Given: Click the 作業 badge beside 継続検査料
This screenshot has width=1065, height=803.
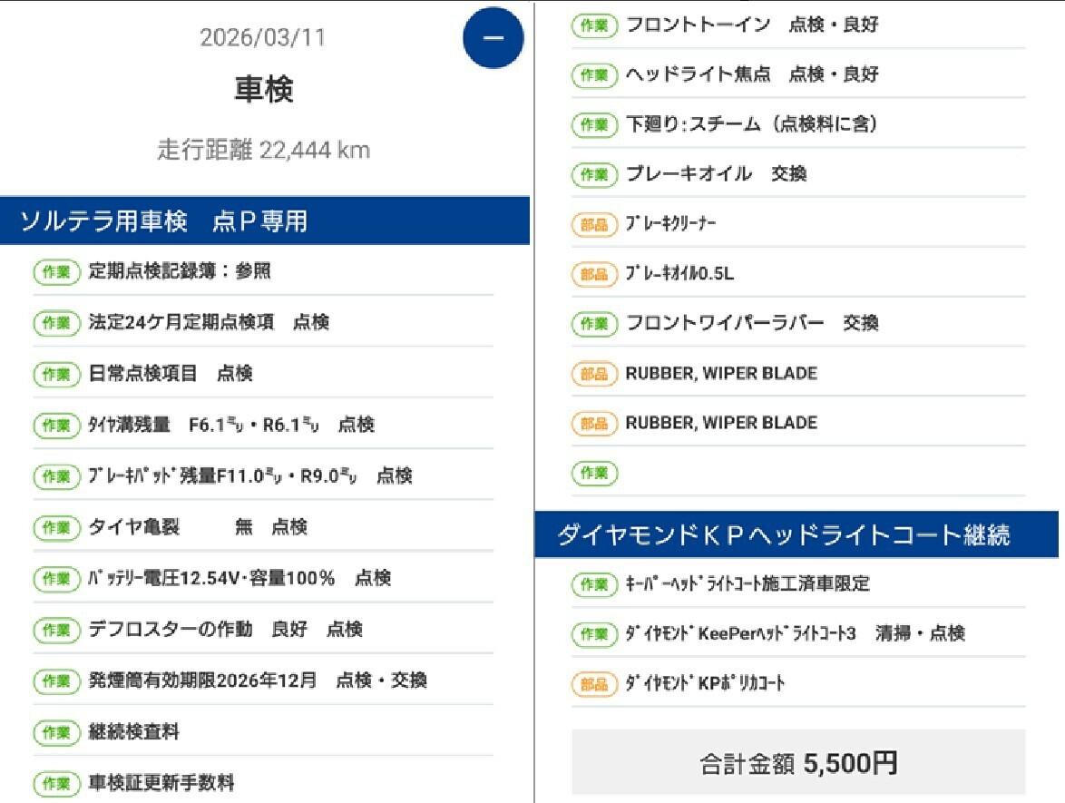Looking at the screenshot, I should pos(57,732).
